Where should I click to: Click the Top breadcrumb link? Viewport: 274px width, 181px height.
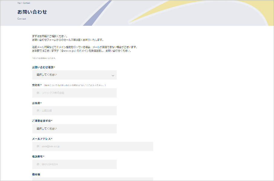[19, 3]
